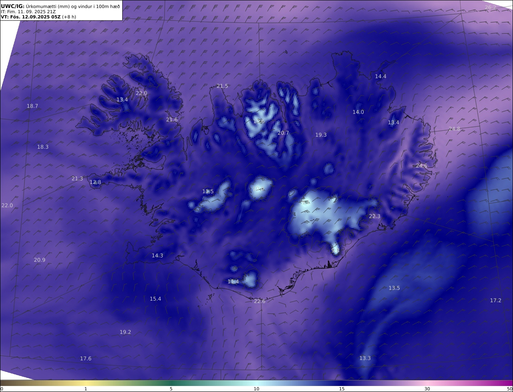Click the map value 24.6
This screenshot has width=513, height=392.
(x=422, y=166)
